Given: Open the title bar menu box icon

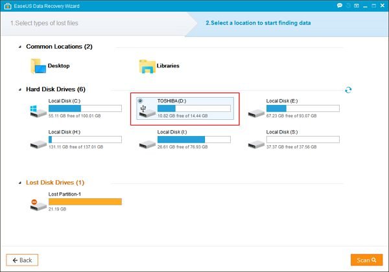Looking at the screenshot, I should click(357, 5).
